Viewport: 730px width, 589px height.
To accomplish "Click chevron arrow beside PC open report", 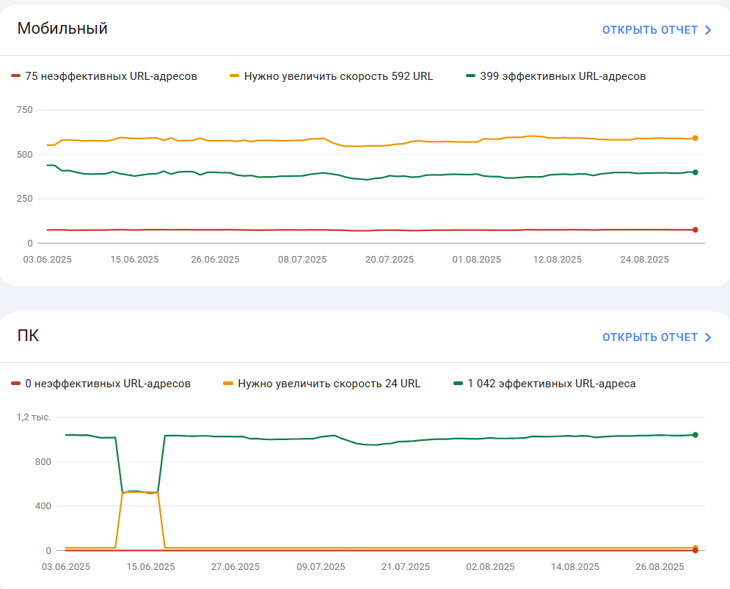I will 708,337.
